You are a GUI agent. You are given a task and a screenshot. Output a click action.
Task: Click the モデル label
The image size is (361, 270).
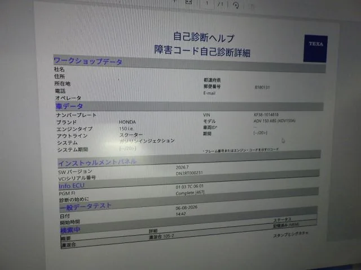click(209, 121)
